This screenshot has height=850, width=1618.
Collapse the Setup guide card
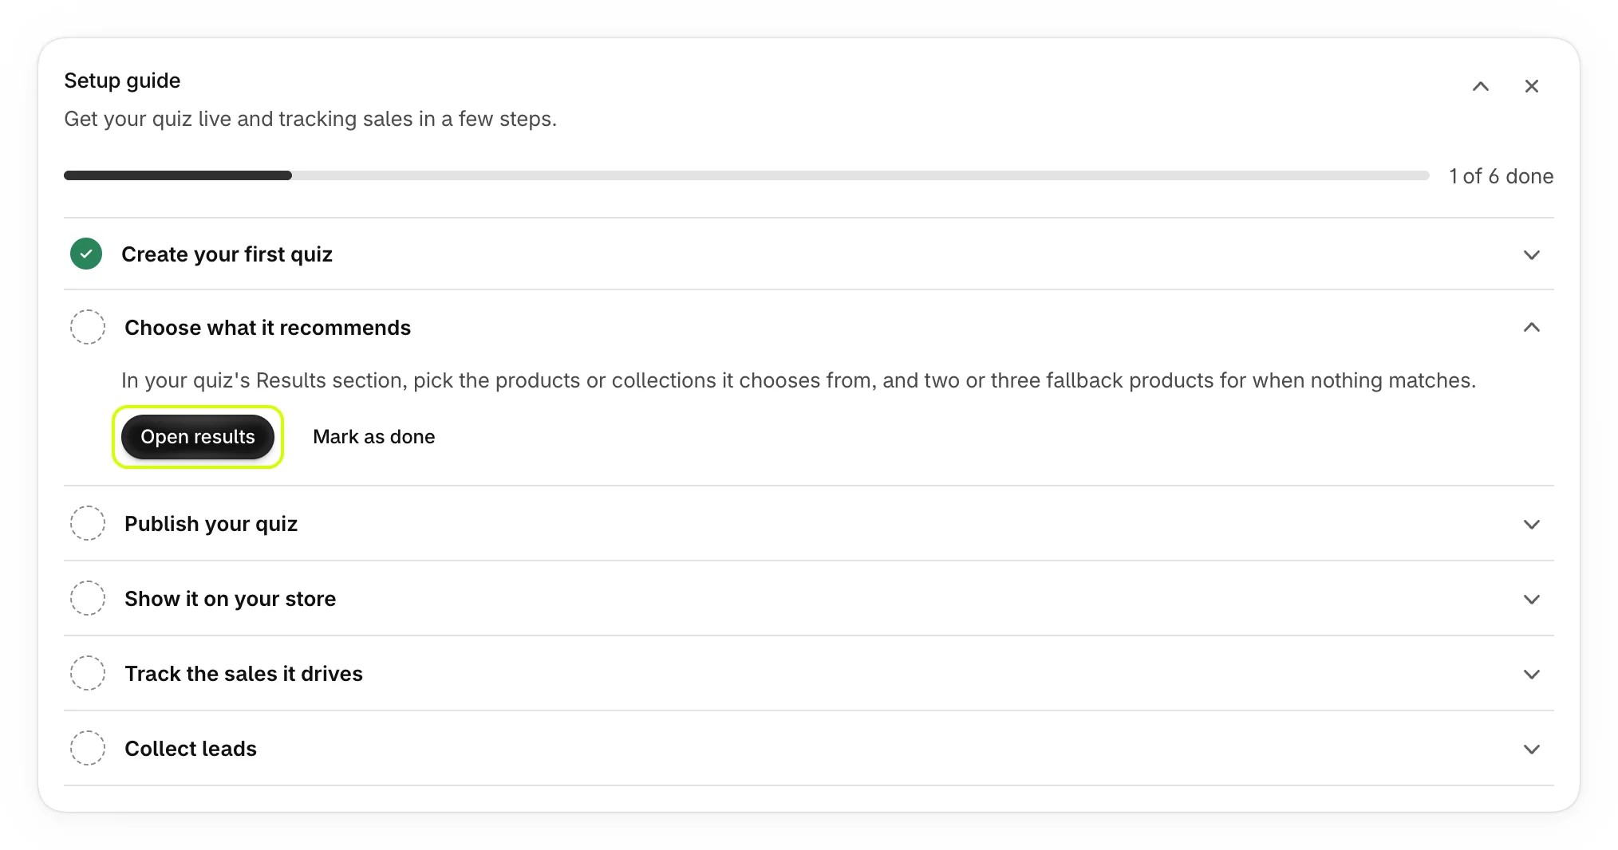coord(1480,86)
